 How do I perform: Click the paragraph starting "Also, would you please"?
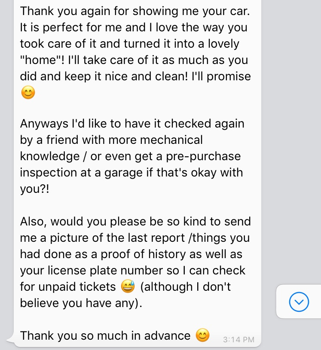point(135,262)
